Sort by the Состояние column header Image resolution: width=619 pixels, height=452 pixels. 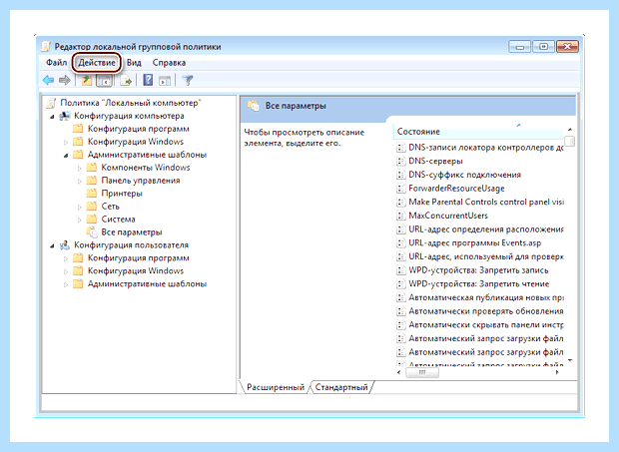(478, 132)
